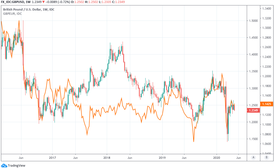Click the 2017 label on time axis

[x=52, y=157]
